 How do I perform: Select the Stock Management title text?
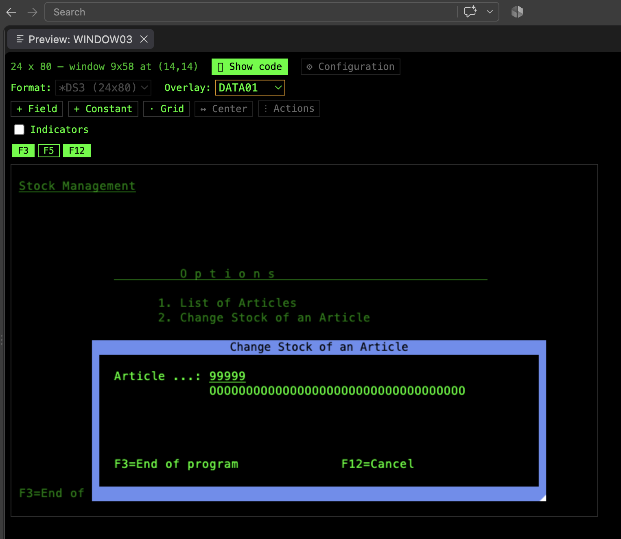click(x=77, y=186)
